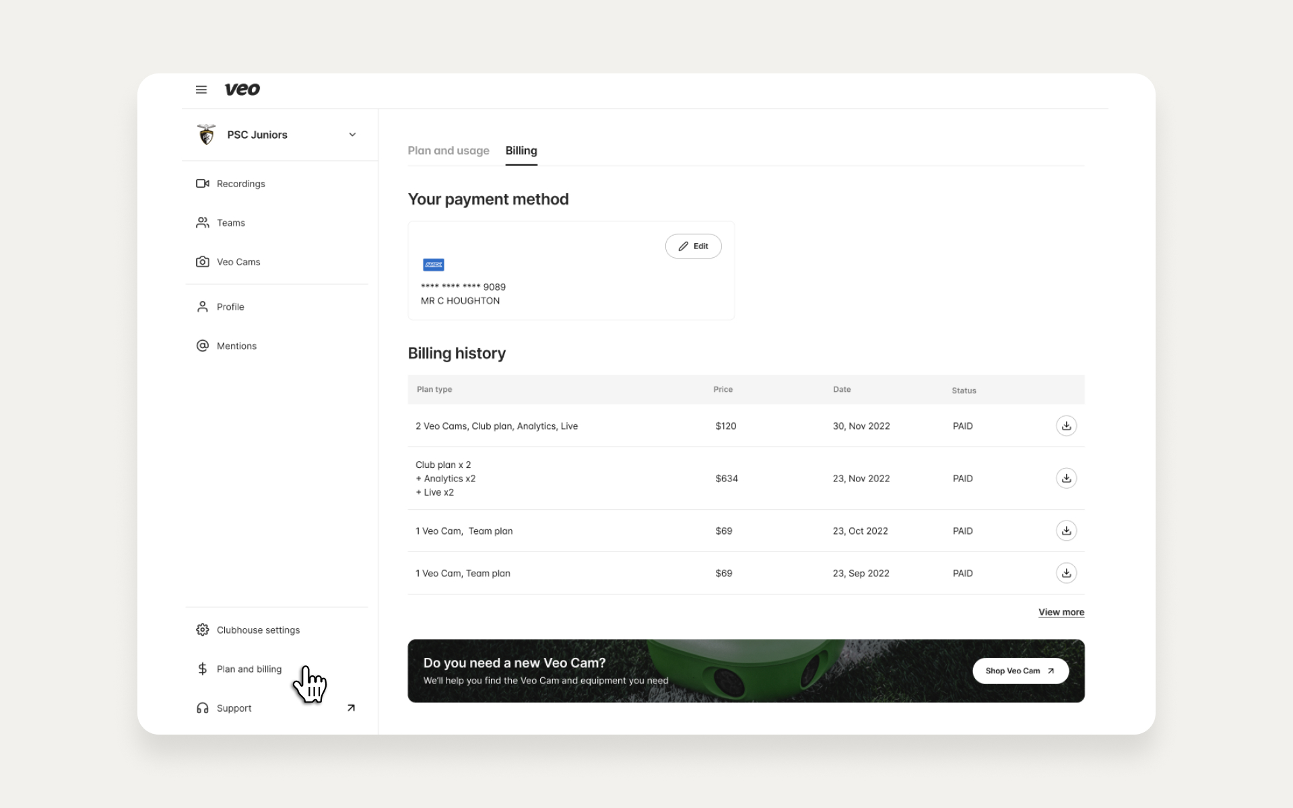
Task: Click the Price column header
Action: tap(723, 389)
